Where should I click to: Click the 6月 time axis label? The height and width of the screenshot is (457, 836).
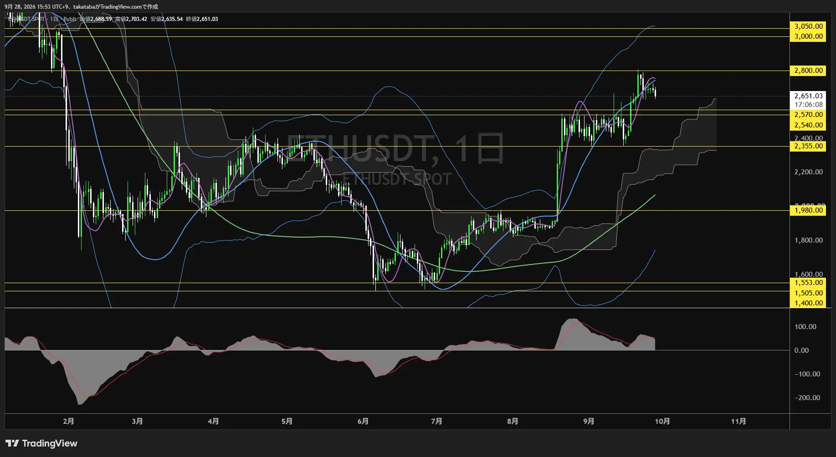tap(363, 421)
